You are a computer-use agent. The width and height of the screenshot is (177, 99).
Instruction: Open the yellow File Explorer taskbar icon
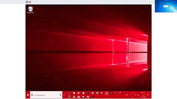(x=74, y=93)
